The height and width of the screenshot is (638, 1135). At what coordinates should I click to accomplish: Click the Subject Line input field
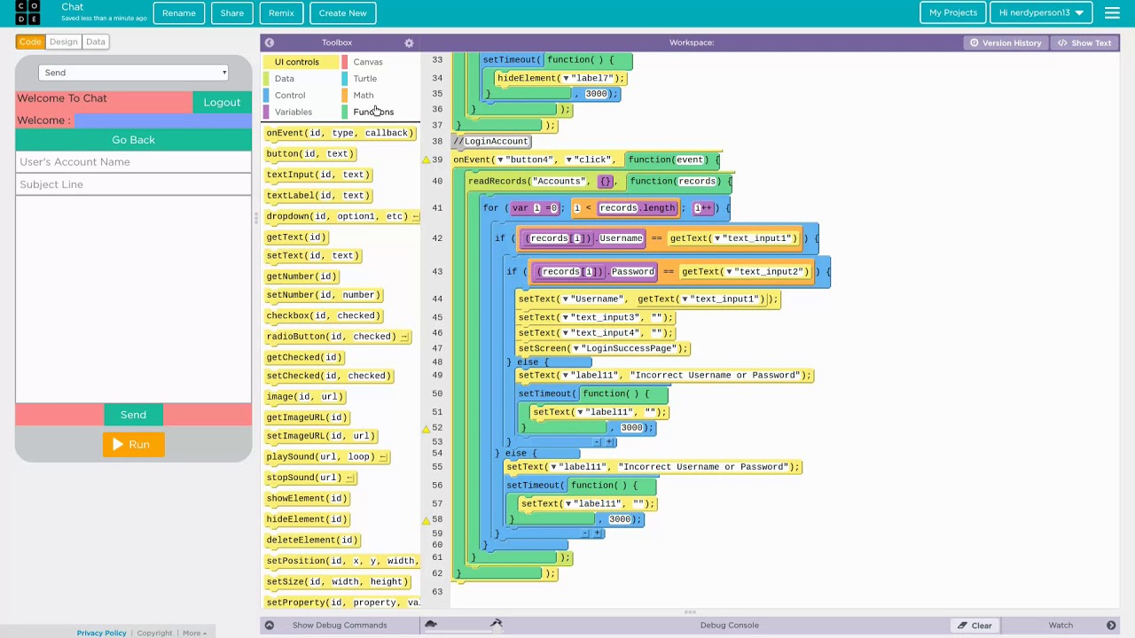(x=133, y=184)
